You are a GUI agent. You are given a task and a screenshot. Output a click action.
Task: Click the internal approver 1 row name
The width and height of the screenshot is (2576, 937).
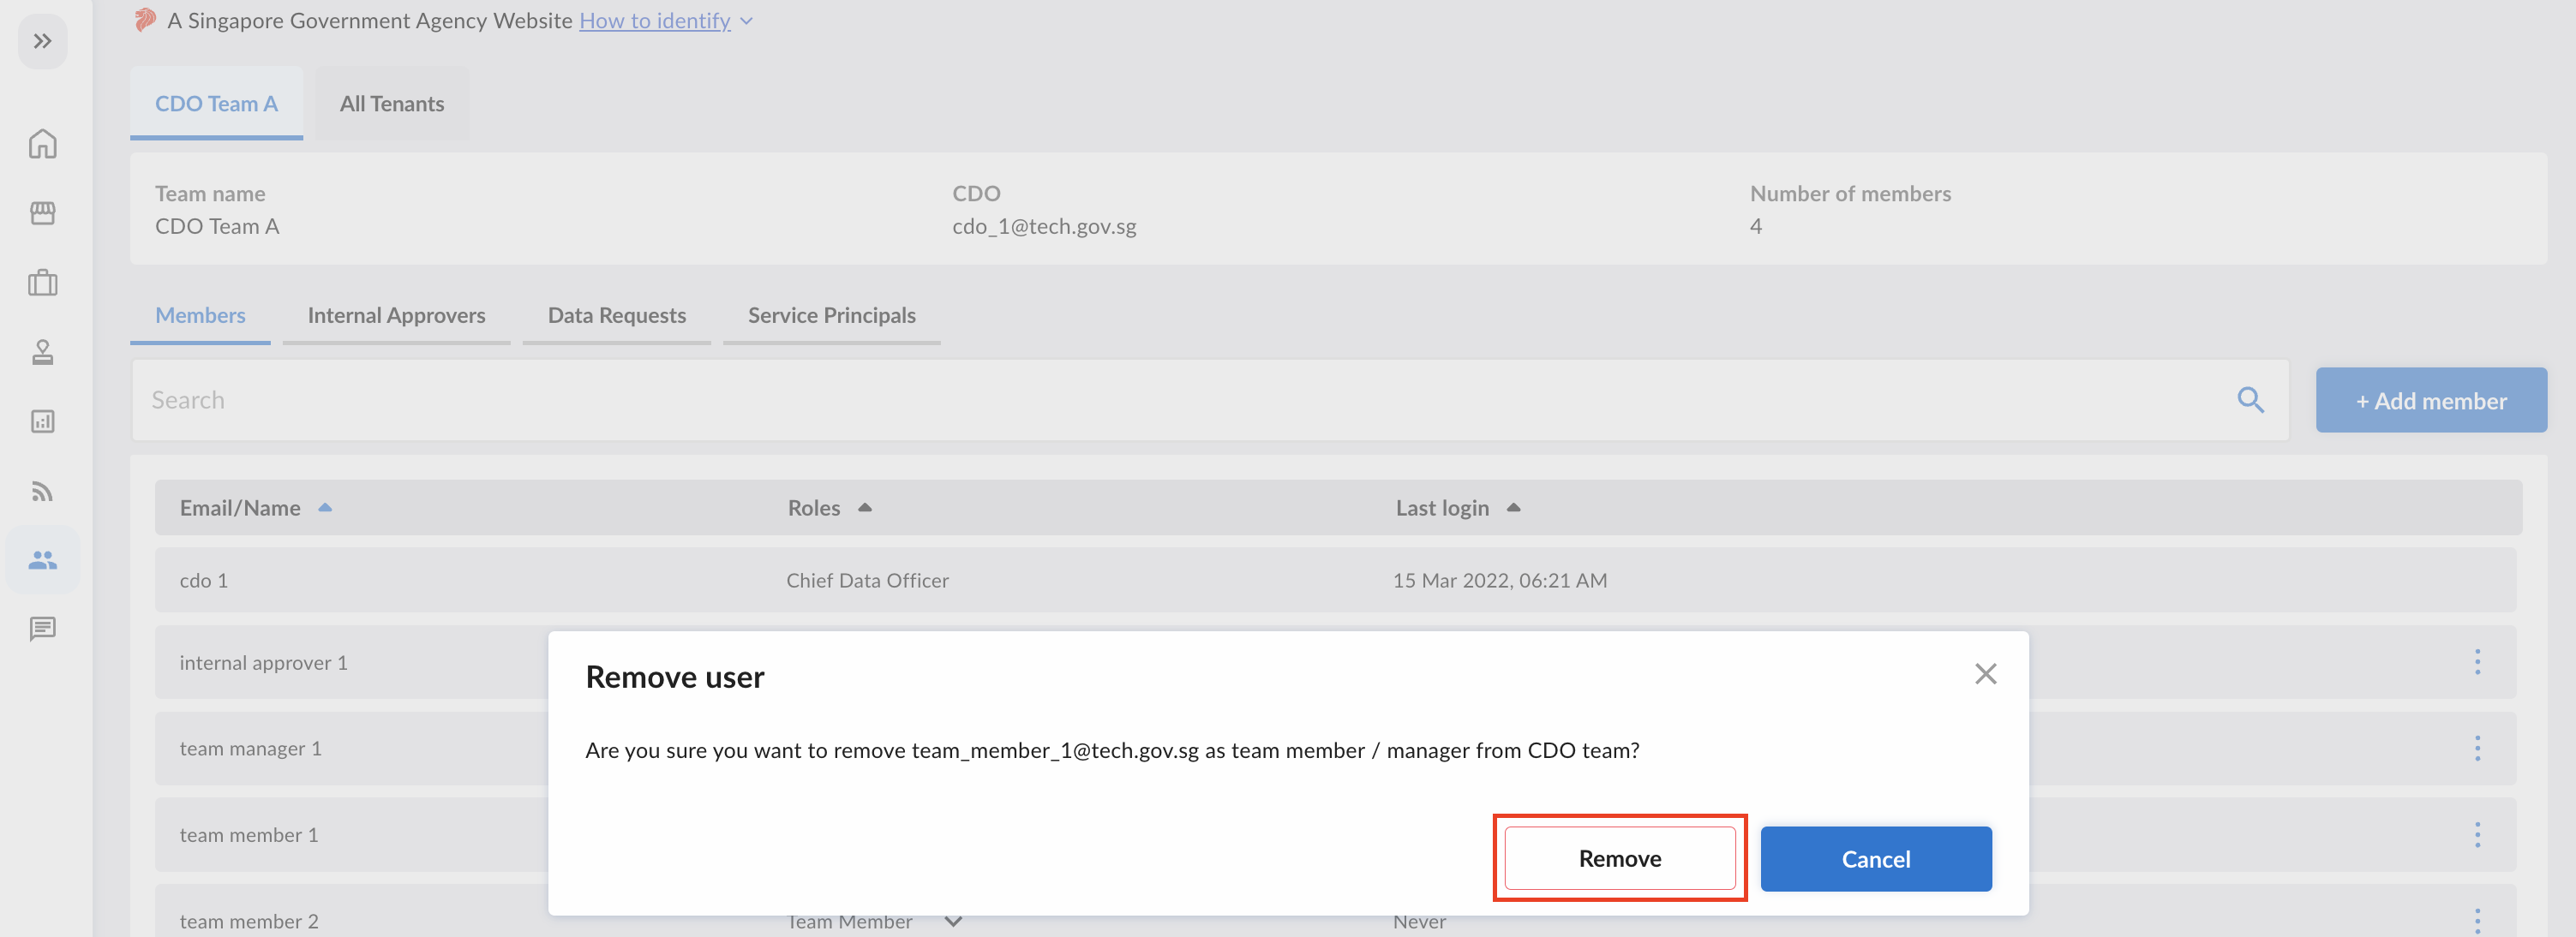point(263,662)
